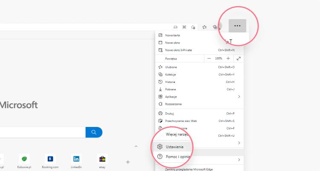Click the grid-shaped toolbar icon beside the add-favorite star
320x171 pixels.
tap(184, 27)
